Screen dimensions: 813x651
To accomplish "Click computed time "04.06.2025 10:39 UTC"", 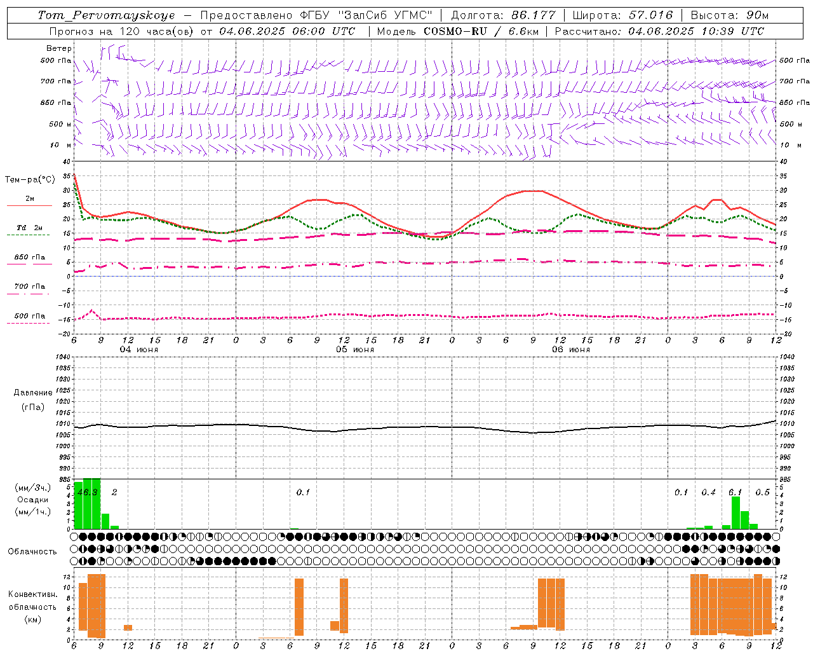I will coord(696,31).
